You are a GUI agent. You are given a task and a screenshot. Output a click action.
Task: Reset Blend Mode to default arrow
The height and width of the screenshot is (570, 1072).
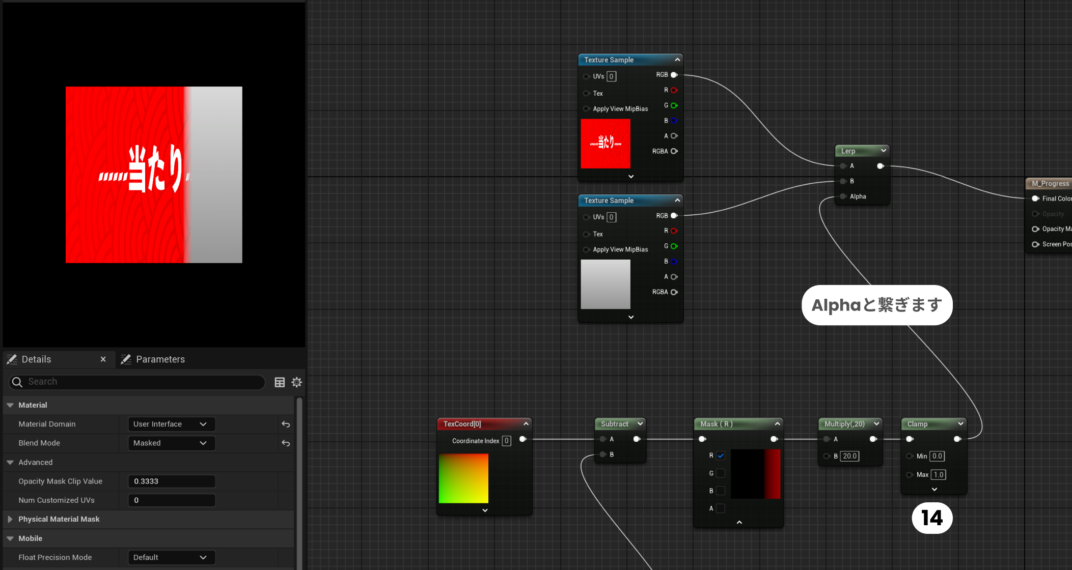(x=286, y=443)
